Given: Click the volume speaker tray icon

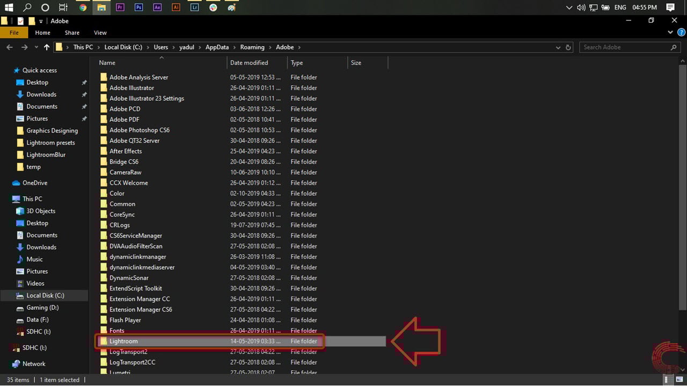Looking at the screenshot, I should pyautogui.click(x=581, y=8).
